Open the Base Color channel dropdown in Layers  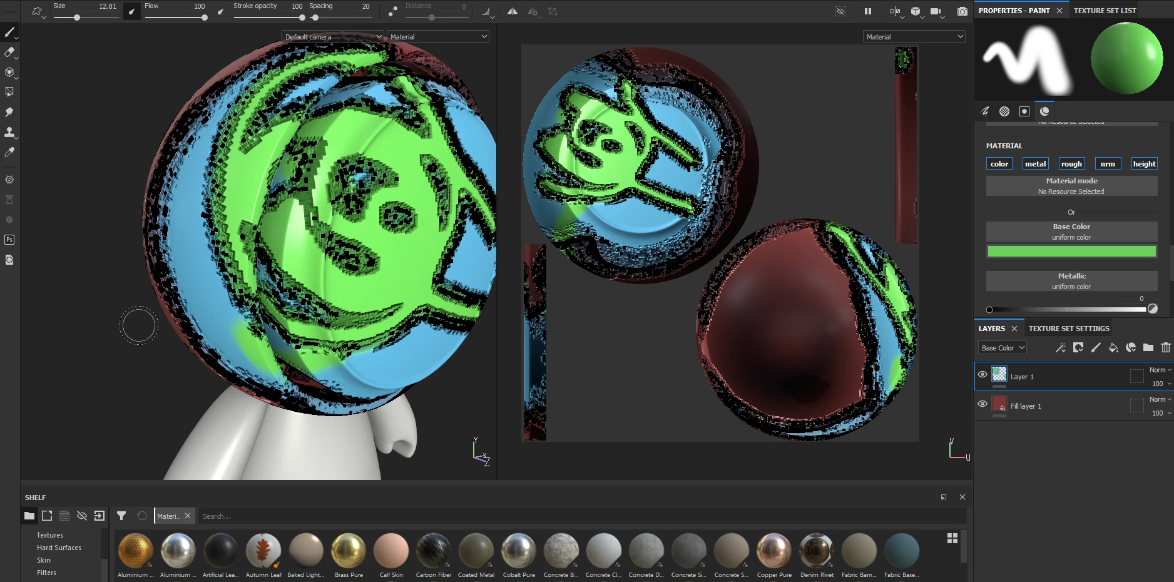(x=1003, y=348)
